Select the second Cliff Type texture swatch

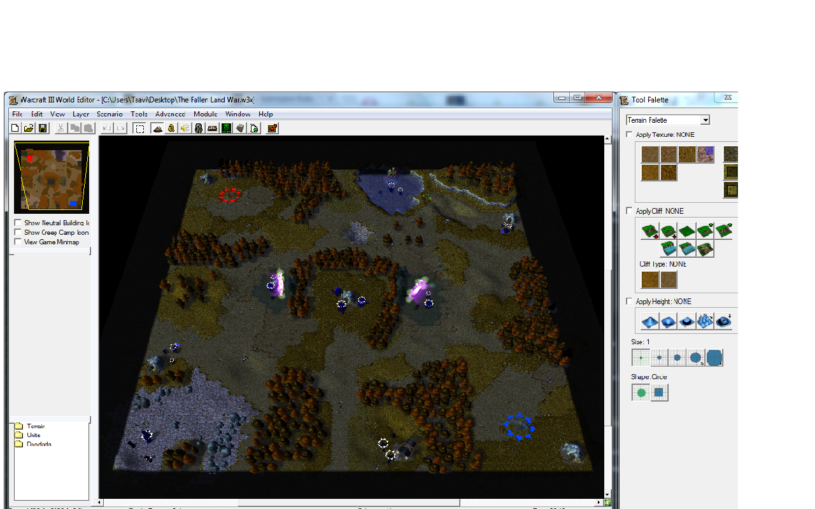click(668, 279)
